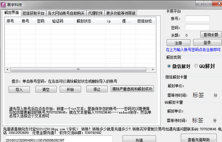Image resolution: width=222 pixels, height=142 pixels.
Task: Click the 解封状态 column header
Action: (90, 21)
